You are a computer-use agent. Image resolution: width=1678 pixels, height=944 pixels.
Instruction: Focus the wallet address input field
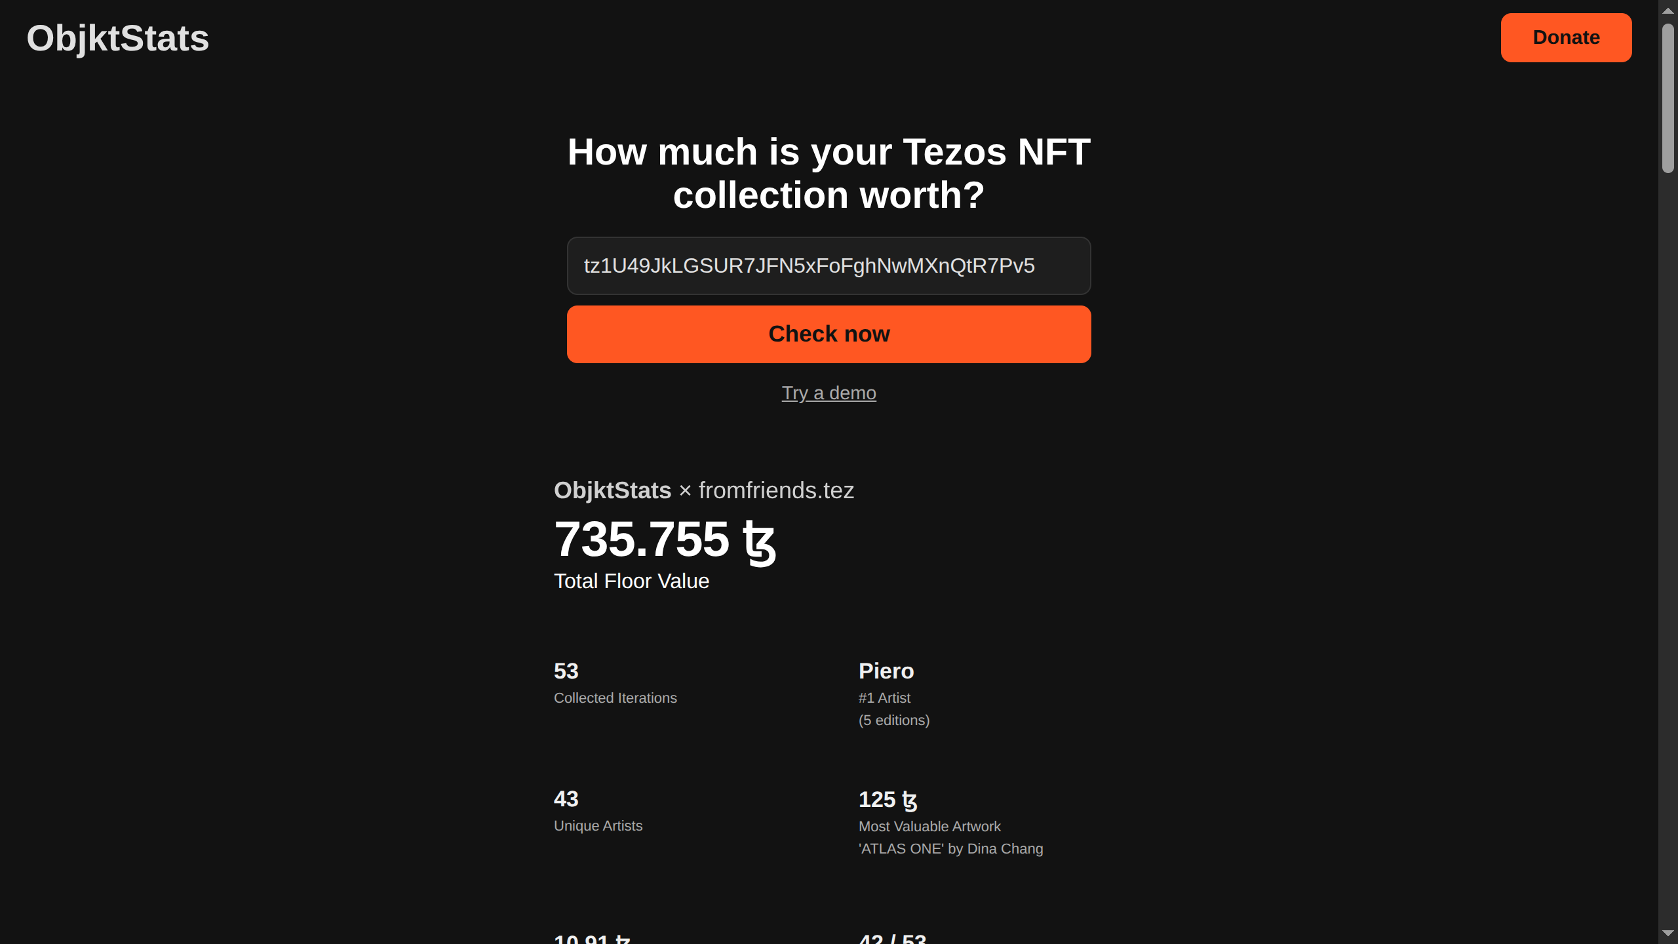click(829, 265)
